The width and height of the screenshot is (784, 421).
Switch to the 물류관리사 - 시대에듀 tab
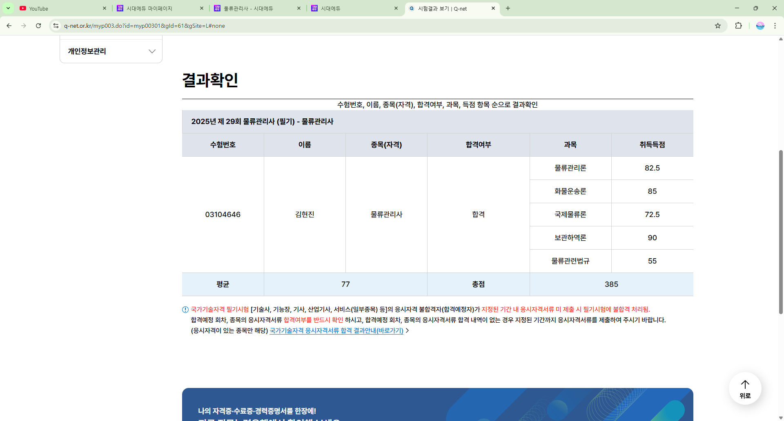(253, 8)
